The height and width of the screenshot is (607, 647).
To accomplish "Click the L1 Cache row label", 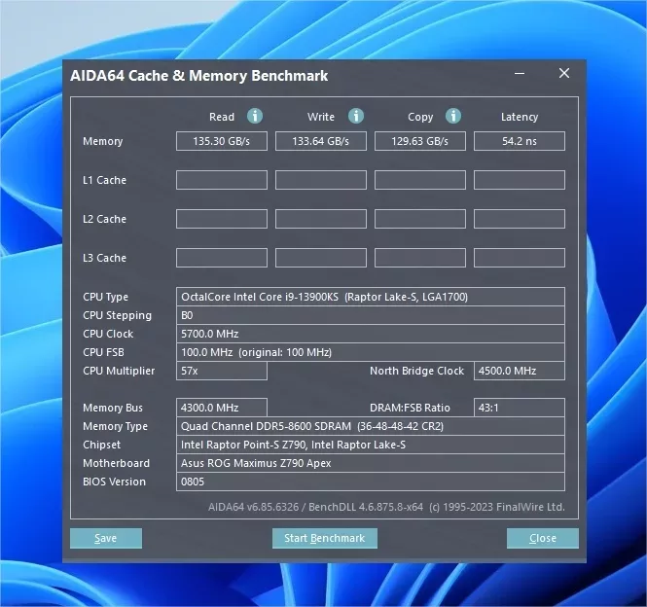I will click(x=104, y=180).
